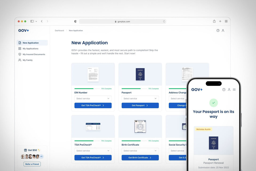
Task: Click the Birth Certificate progress bar
Action: [134, 141]
